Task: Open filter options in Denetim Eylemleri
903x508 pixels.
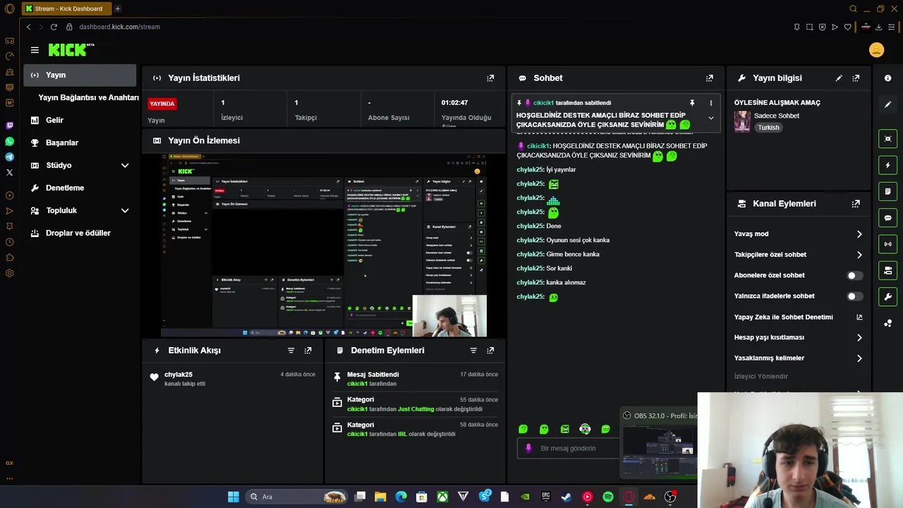Action: [x=473, y=351]
